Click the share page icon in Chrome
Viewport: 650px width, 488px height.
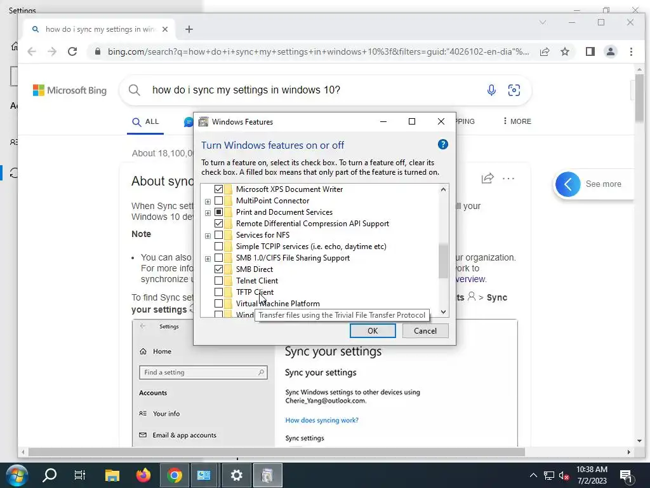(x=545, y=51)
